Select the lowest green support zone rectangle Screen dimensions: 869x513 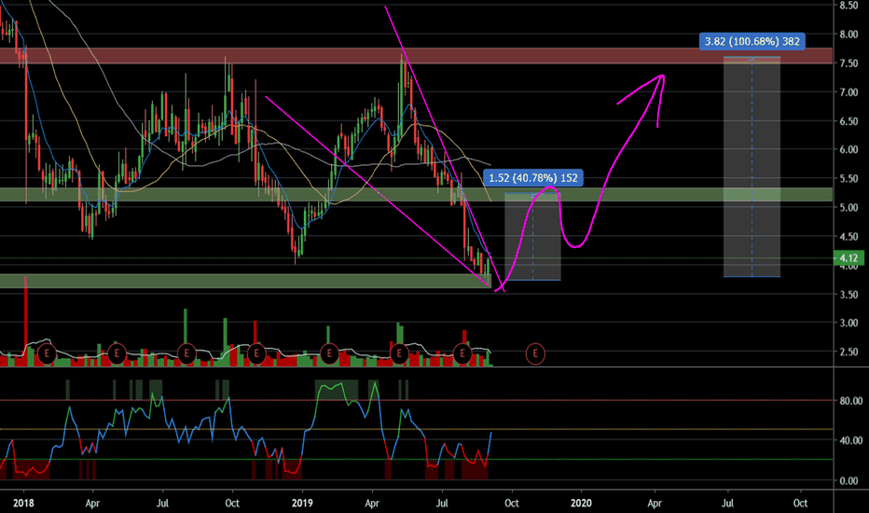coord(245,281)
